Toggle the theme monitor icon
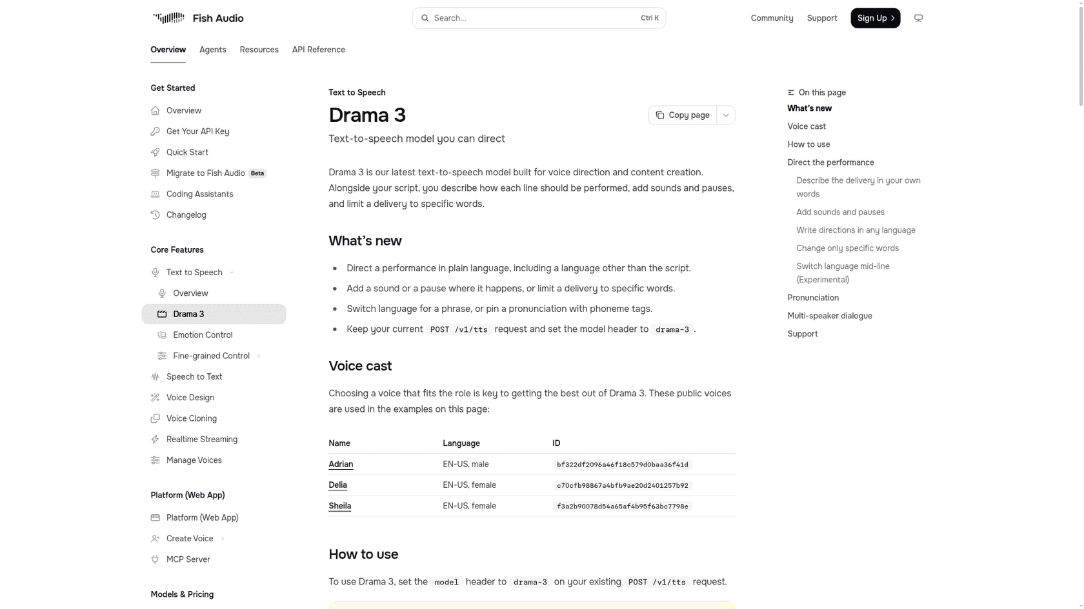The height and width of the screenshot is (609, 1084). (918, 18)
